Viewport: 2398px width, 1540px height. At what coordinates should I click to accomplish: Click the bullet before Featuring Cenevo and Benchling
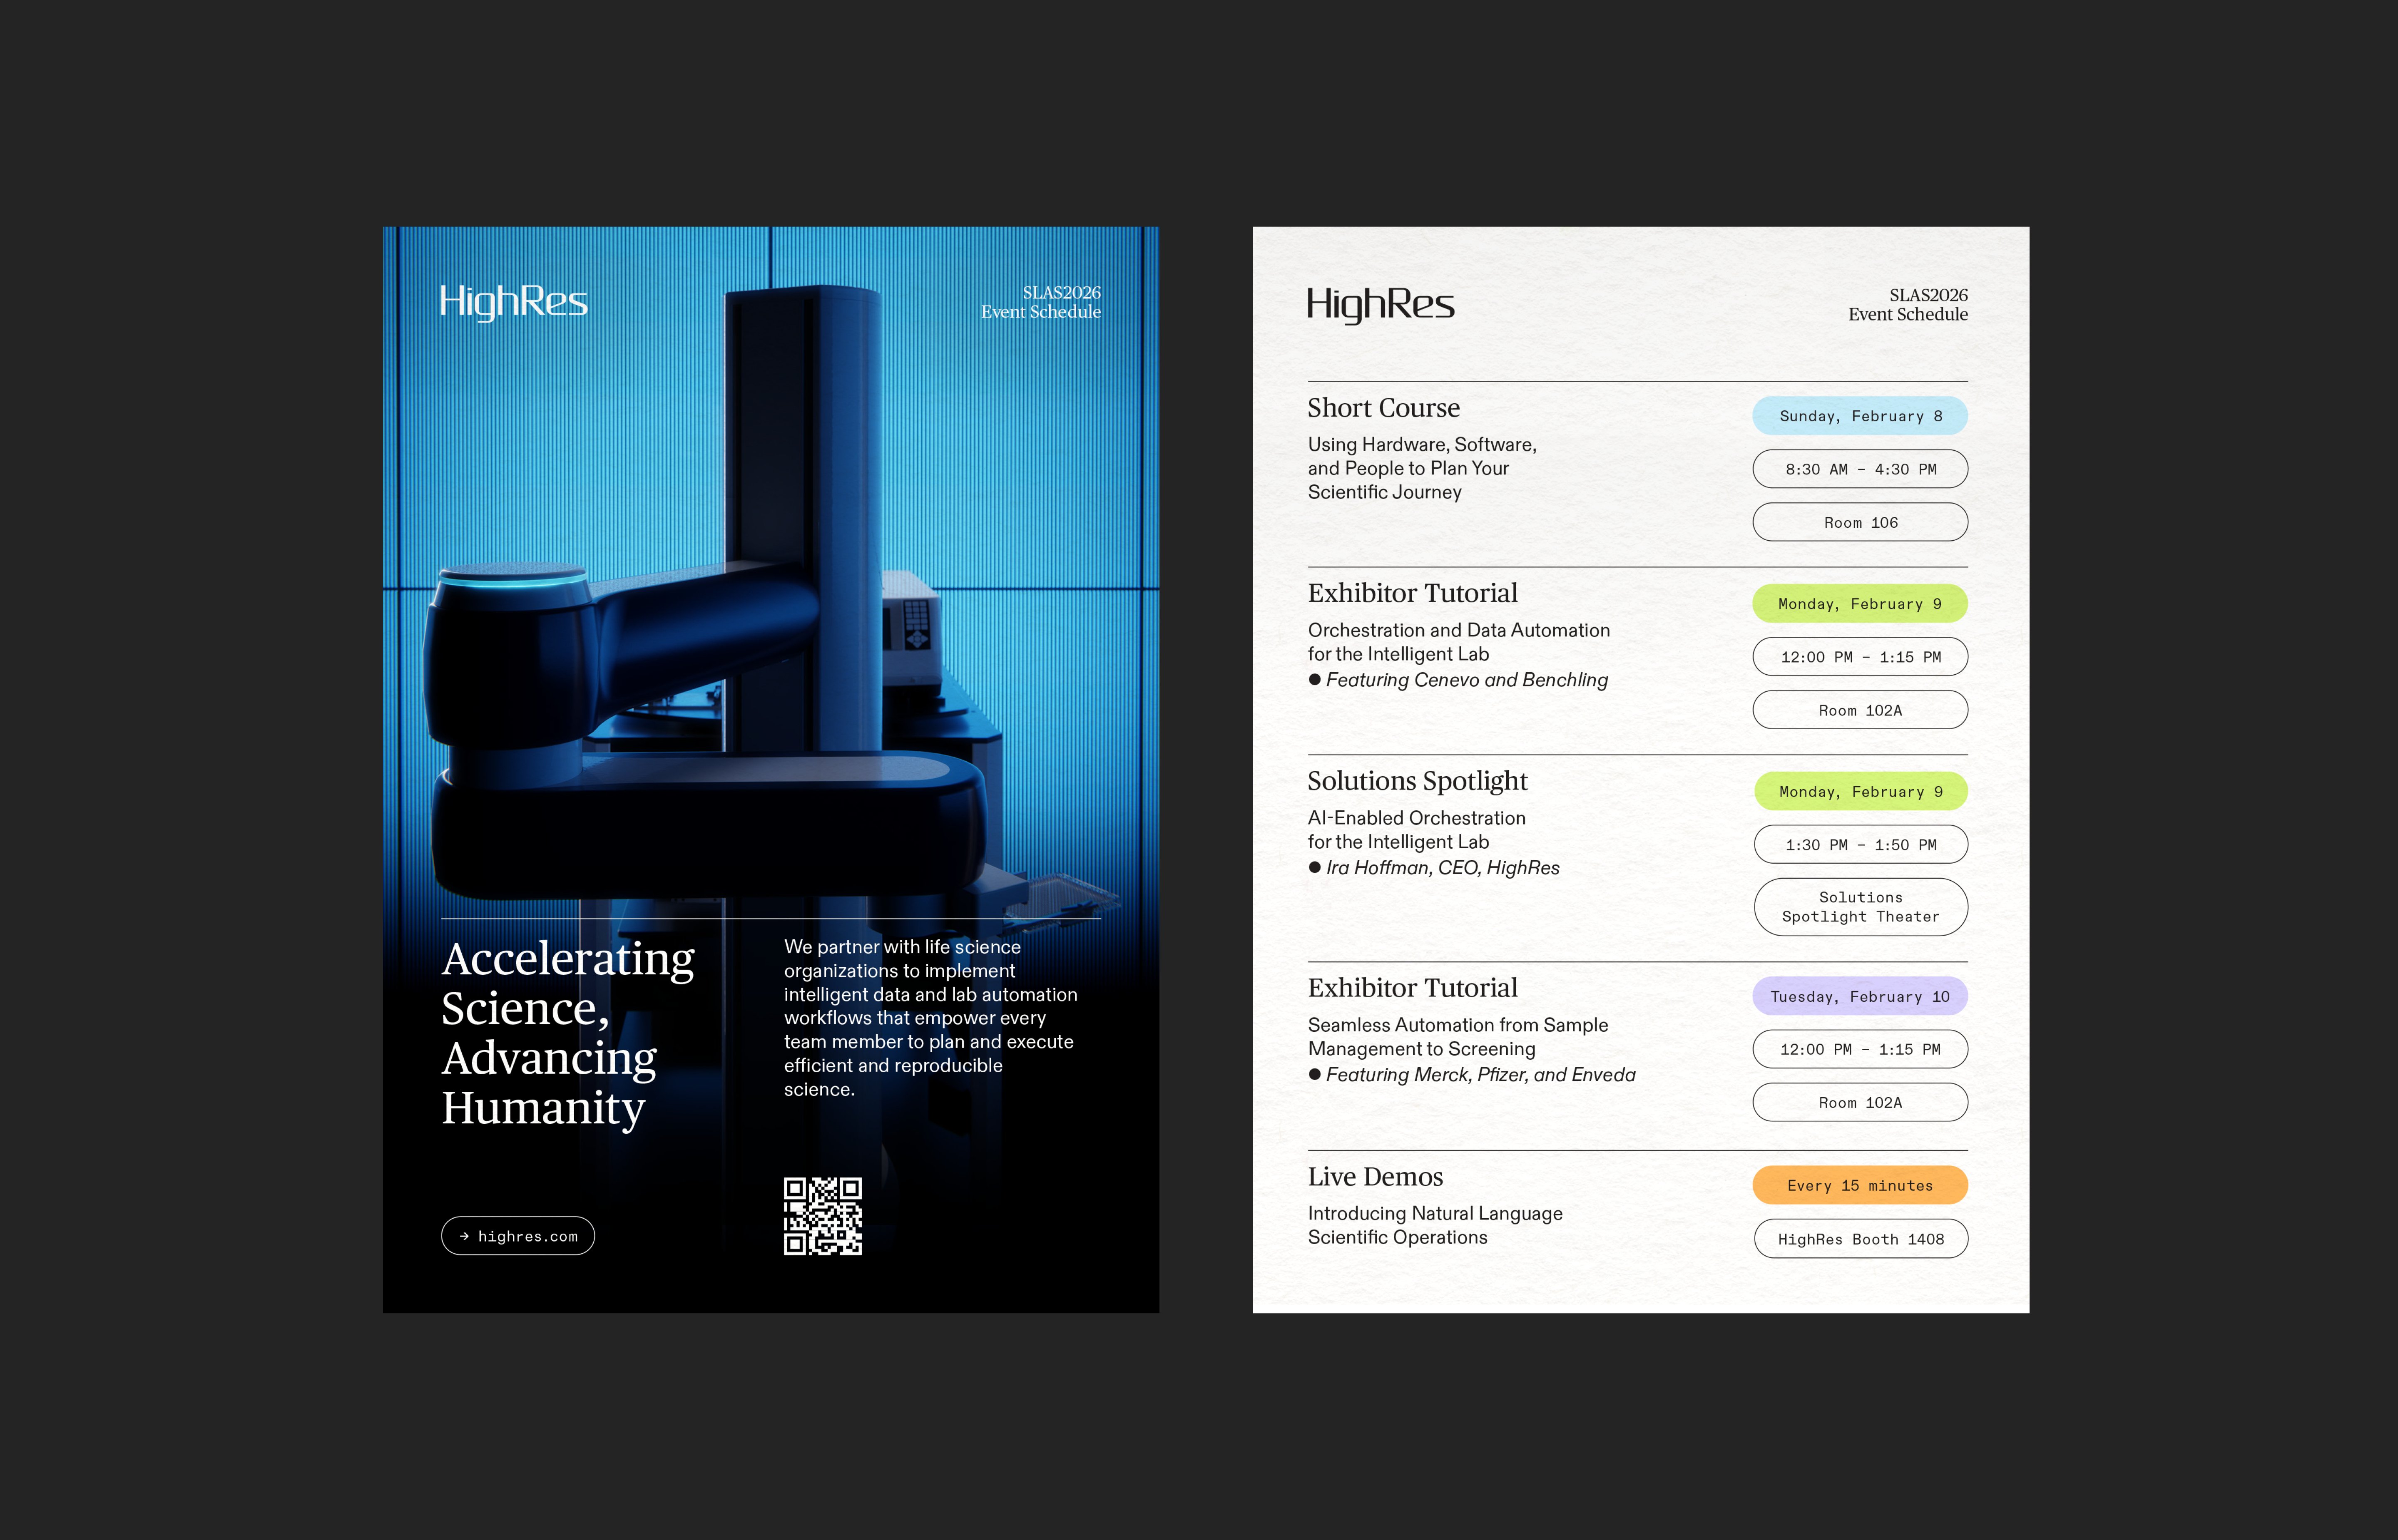click(x=1315, y=680)
